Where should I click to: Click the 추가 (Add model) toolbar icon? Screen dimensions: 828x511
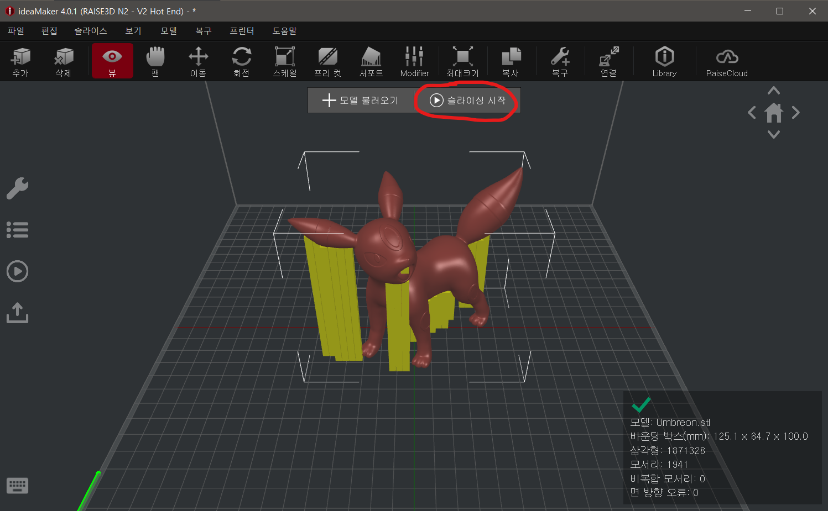(20, 61)
